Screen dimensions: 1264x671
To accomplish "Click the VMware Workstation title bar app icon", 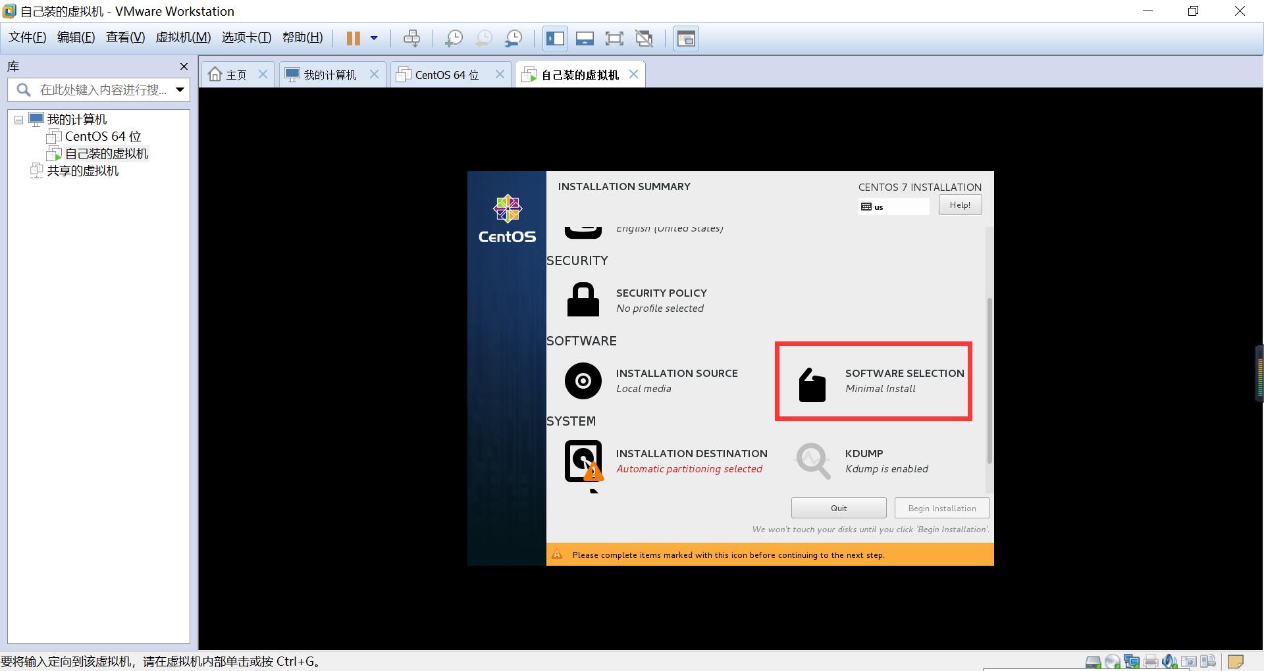I will [9, 11].
